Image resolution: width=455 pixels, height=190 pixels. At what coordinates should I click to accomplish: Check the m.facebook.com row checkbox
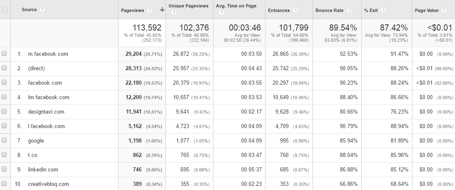(4, 53)
